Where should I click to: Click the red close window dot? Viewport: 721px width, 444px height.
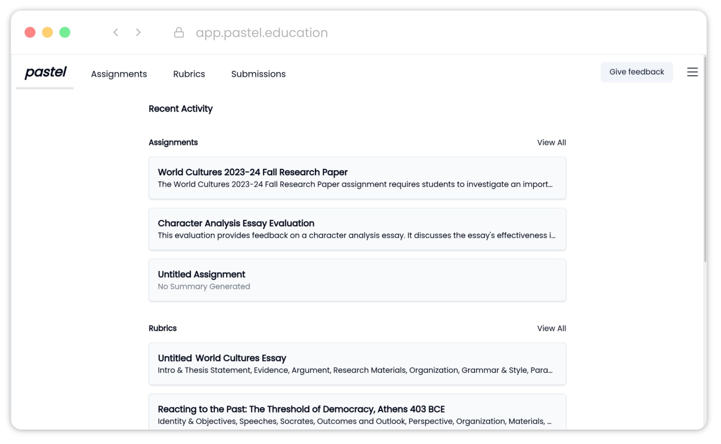(x=30, y=32)
